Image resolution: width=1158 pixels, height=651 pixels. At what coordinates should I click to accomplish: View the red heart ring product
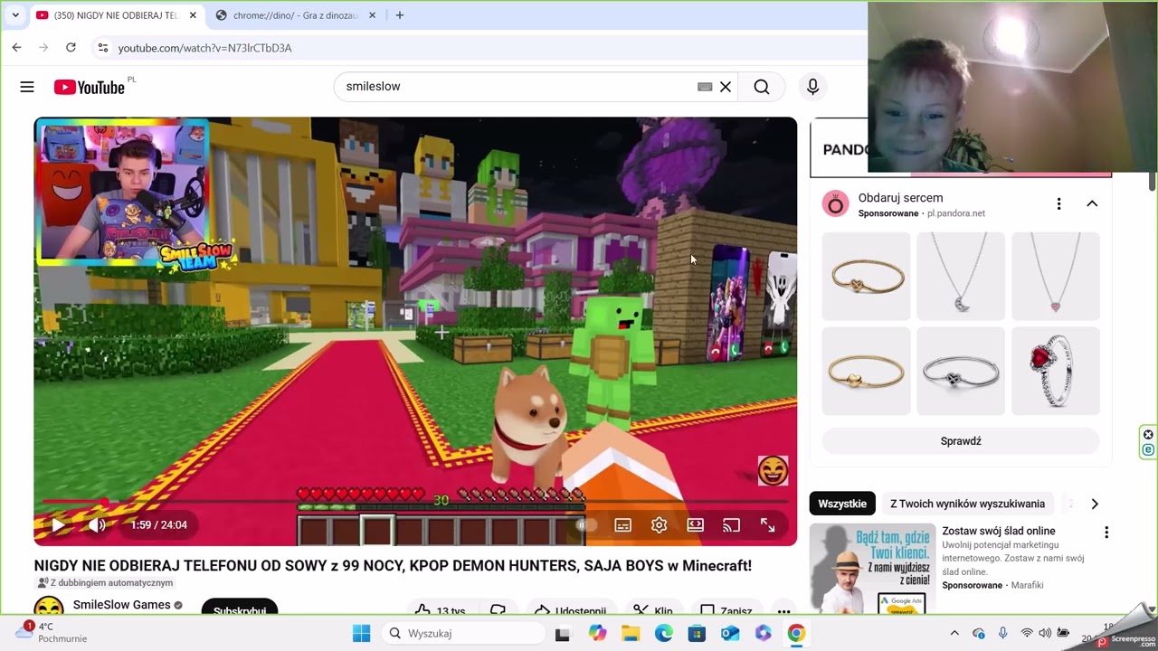click(x=1056, y=372)
